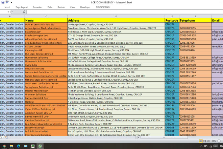
Task: Click the Insert Worksheet tab icon
Action: [6, 137]
